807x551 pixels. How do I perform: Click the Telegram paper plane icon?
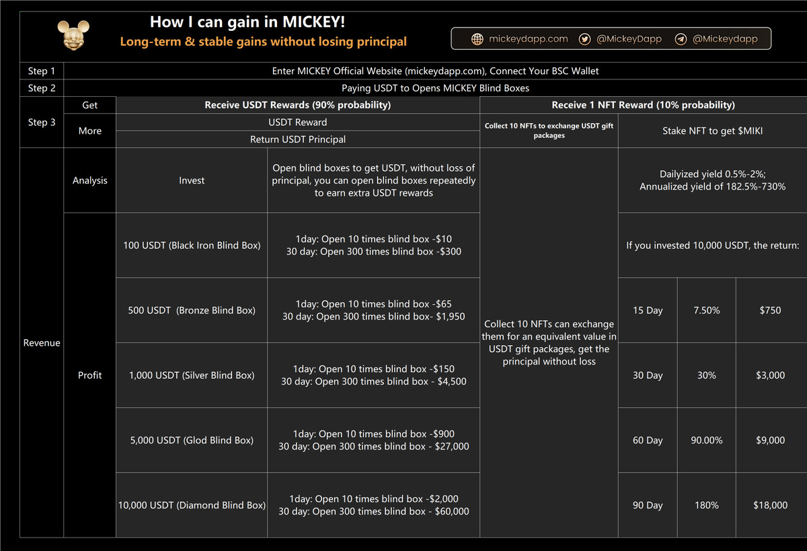[x=681, y=39]
